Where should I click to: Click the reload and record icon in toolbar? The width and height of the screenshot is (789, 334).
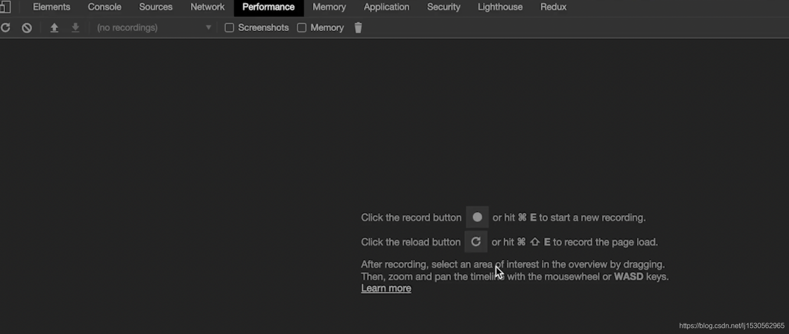pos(6,28)
